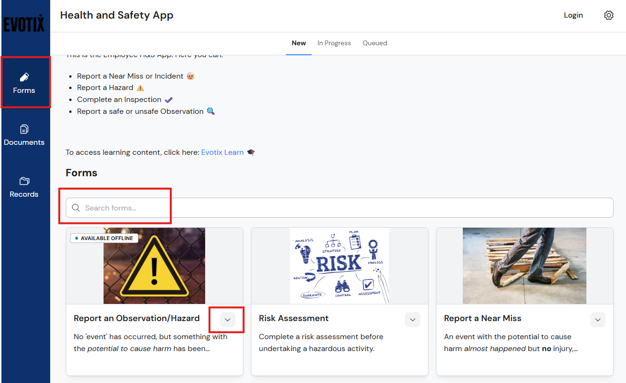
Task: Click the AVAILABLE OFFLINE badge
Action: coord(104,238)
